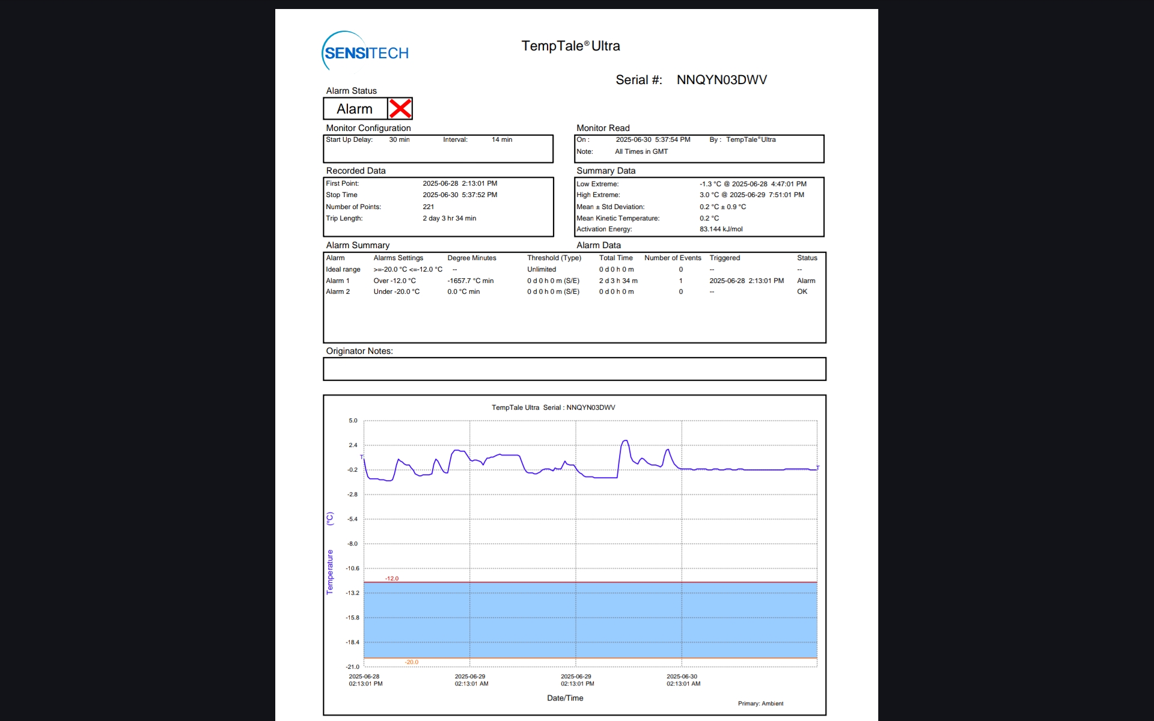Click the 2025-06-29 02:13:01 PM axis label
This screenshot has width=1154, height=721.
577,680
